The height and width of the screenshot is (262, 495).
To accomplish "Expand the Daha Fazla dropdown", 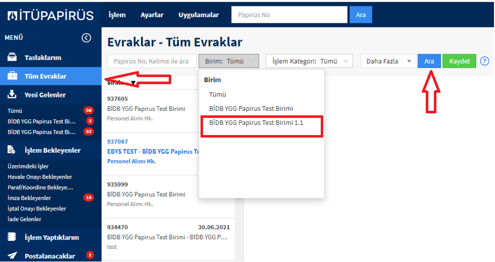I will 388,61.
